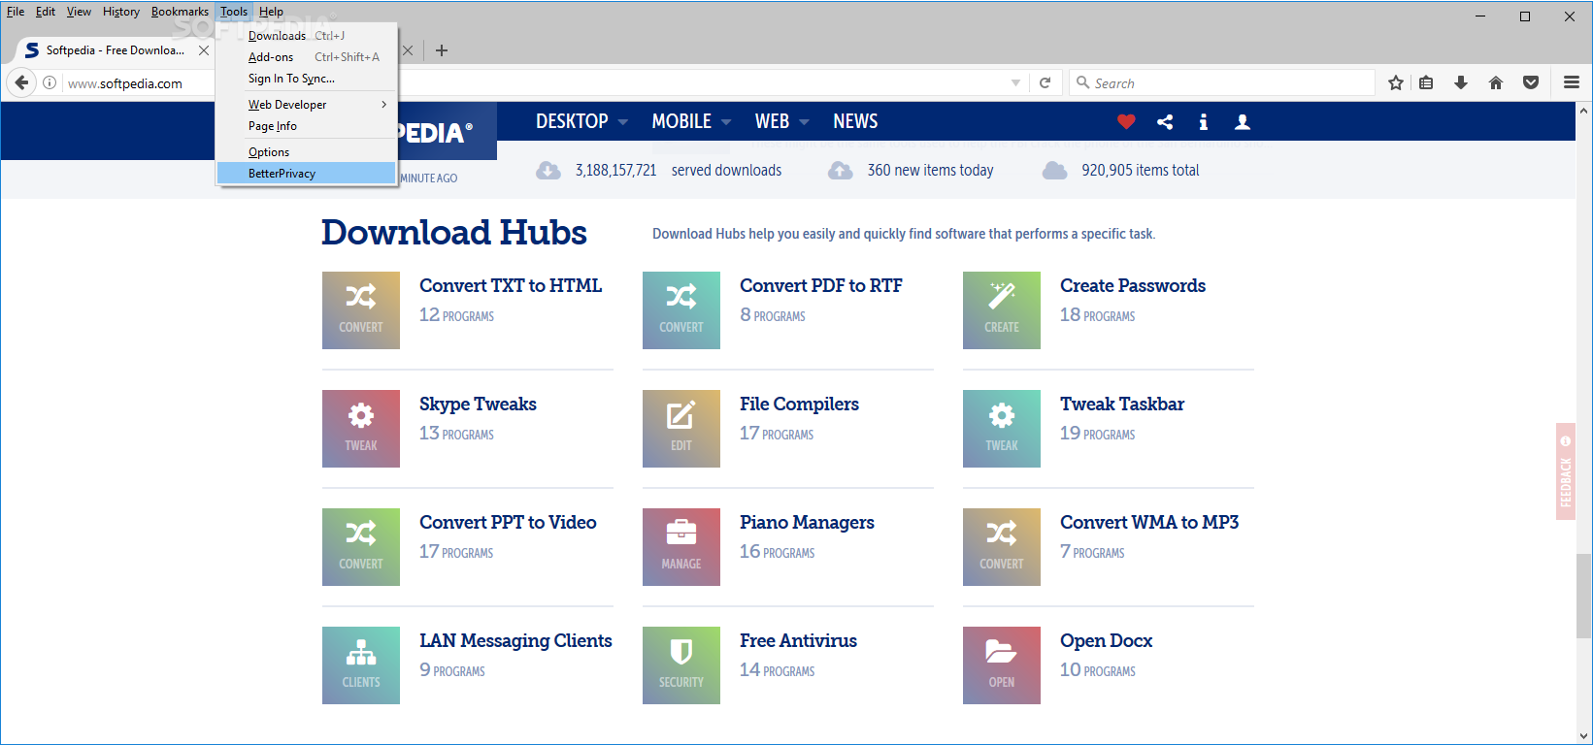Image resolution: width=1593 pixels, height=745 pixels.
Task: Open Free Antivirus link
Action: pos(798,640)
